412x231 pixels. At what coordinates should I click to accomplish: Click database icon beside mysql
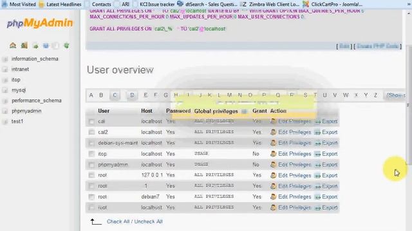[x=5, y=90]
